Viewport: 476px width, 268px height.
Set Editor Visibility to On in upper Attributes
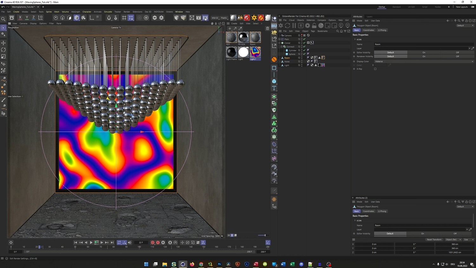(424, 52)
